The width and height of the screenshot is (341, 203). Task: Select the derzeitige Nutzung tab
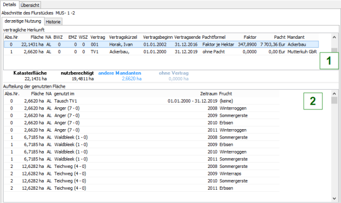pyautogui.click(x=23, y=21)
